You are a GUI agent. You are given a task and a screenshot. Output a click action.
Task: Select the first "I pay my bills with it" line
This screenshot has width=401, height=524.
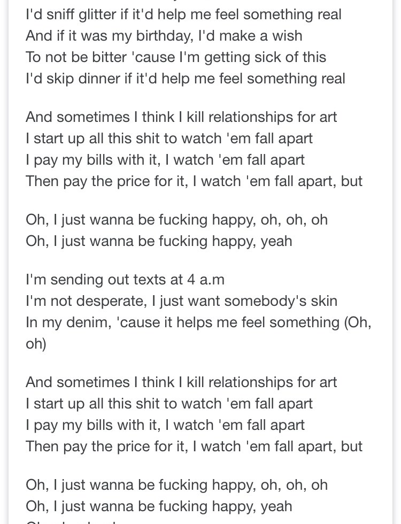coord(165,160)
